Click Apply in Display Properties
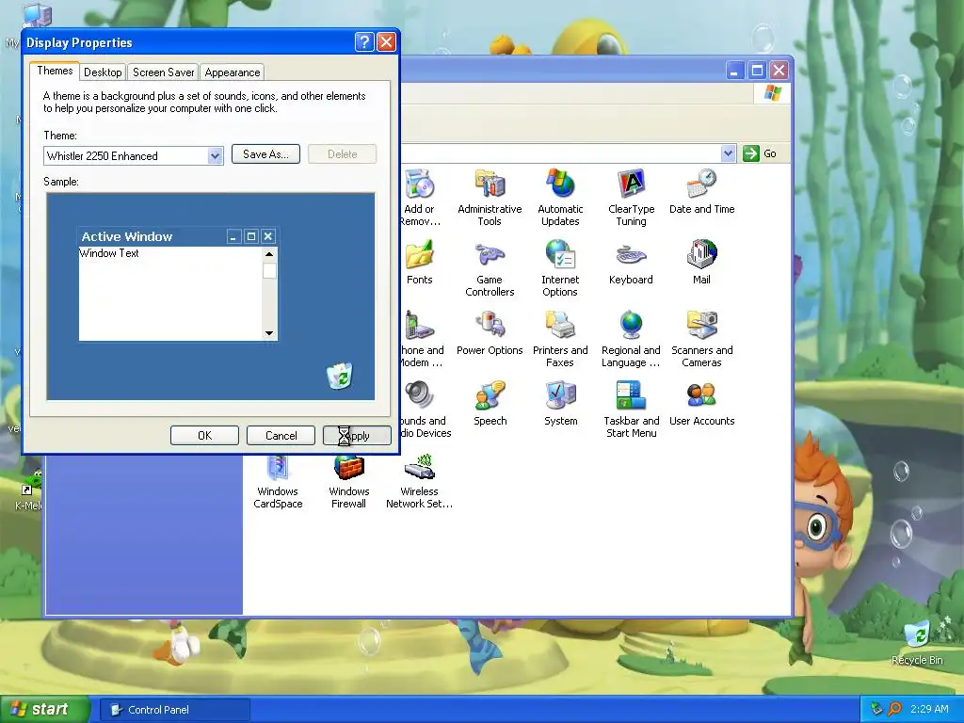Viewport: 964px width, 723px height. (357, 435)
